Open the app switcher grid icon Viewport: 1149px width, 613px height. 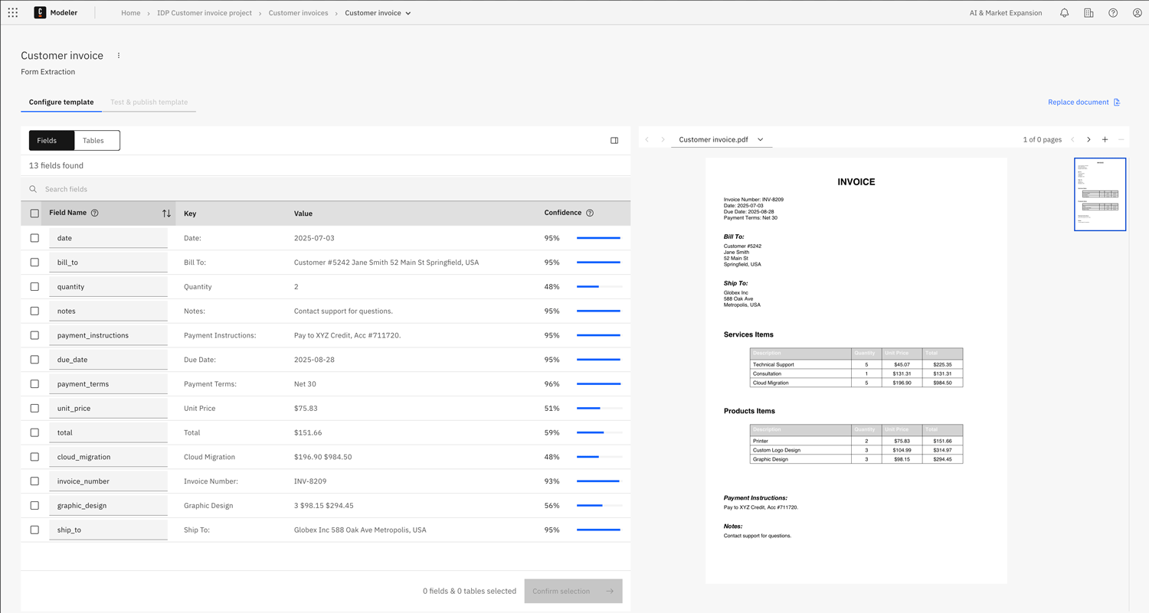13,13
